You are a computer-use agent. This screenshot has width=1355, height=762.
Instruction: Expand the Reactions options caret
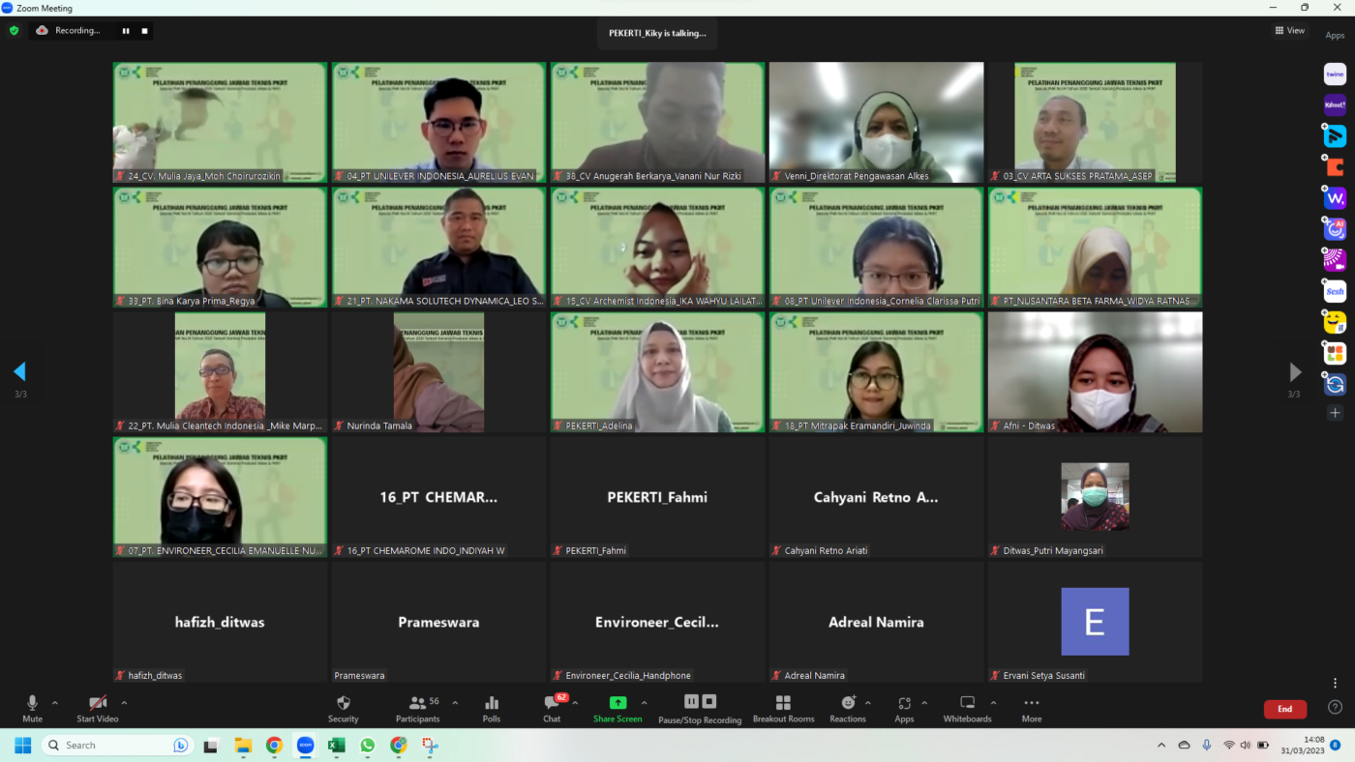coord(868,703)
